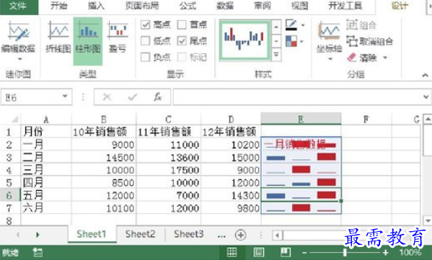The height and width of the screenshot is (260, 432).
Task: Click the macro record status bar icon
Action: pos(38,252)
